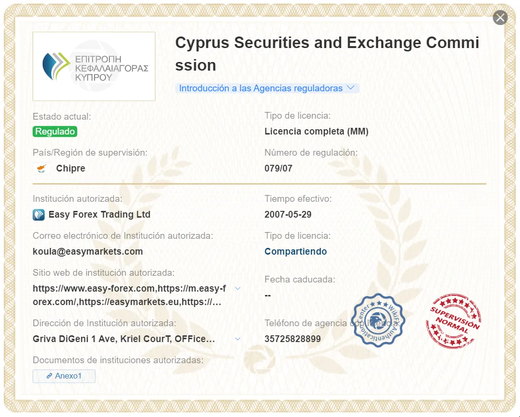Click the WikiFX Authentication center seal
This screenshot has height=417, width=520.
click(378, 320)
